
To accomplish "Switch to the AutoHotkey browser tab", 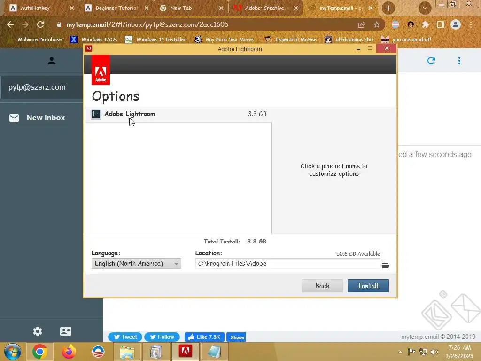I will point(42,8).
